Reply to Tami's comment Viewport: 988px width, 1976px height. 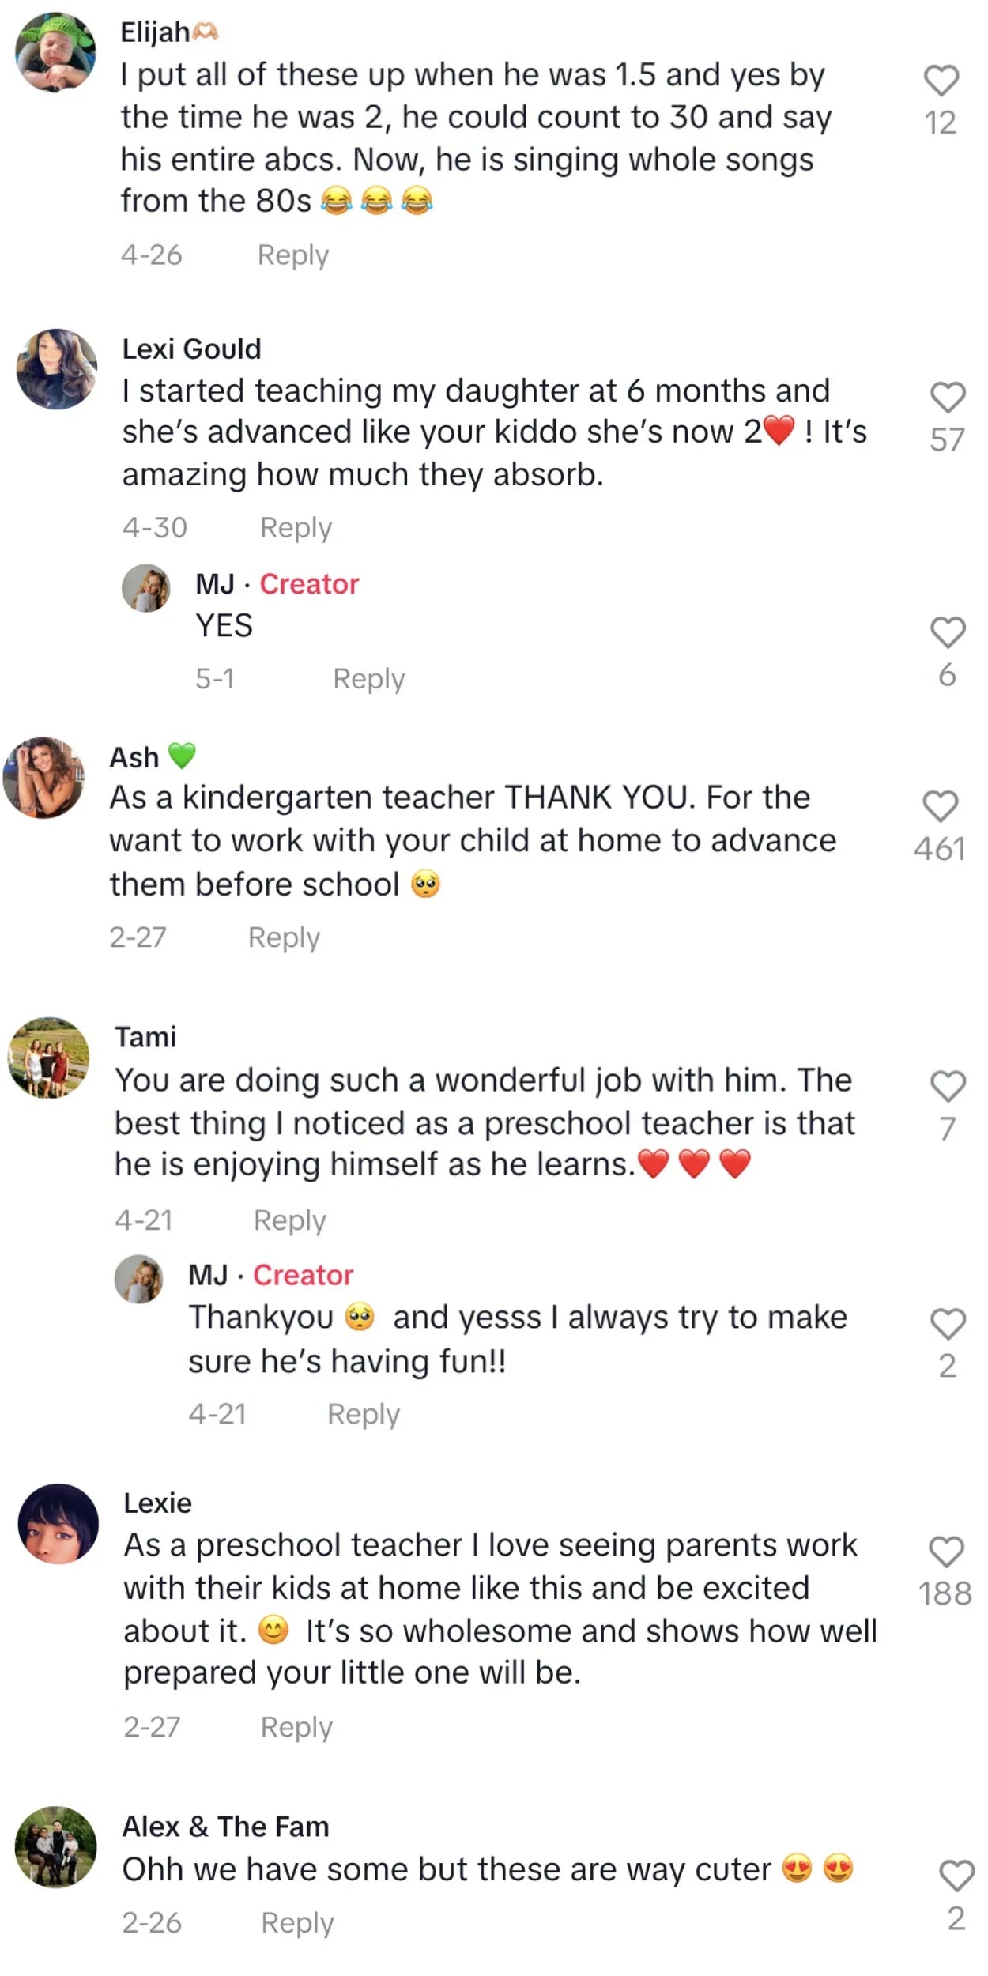[289, 1220]
